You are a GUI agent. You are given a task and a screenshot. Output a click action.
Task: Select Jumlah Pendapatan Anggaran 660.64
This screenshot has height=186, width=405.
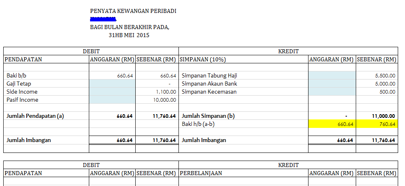click(x=124, y=116)
